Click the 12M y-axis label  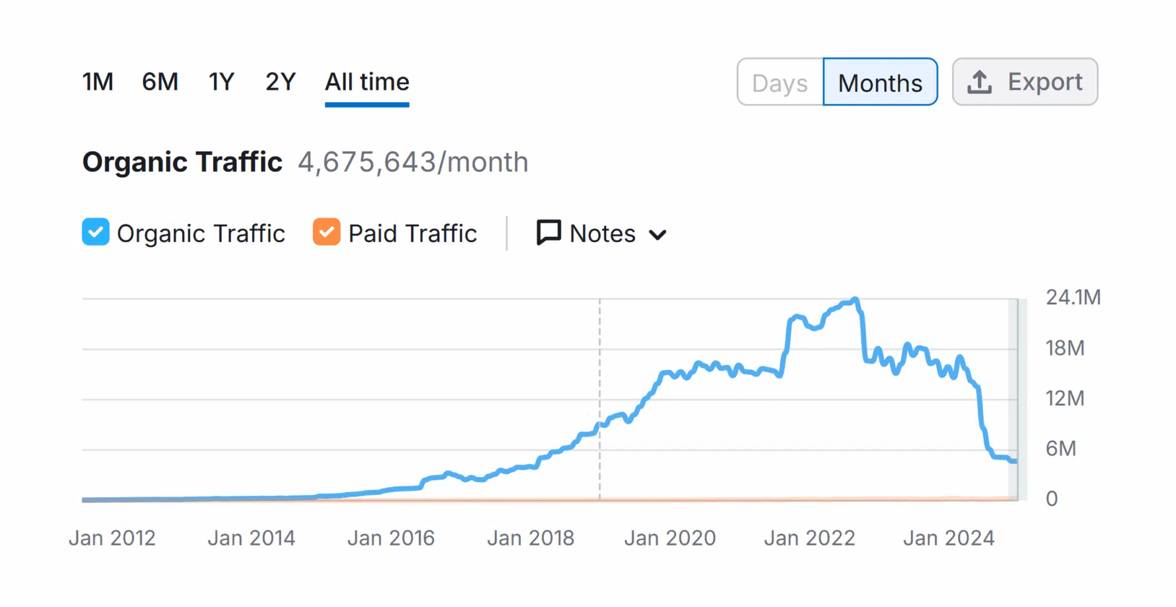(1065, 399)
